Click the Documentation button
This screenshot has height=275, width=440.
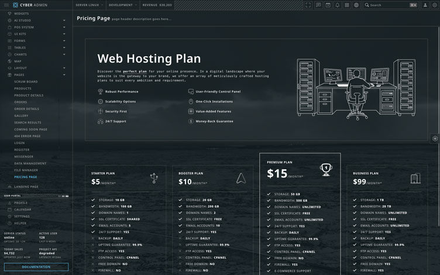point(36,267)
